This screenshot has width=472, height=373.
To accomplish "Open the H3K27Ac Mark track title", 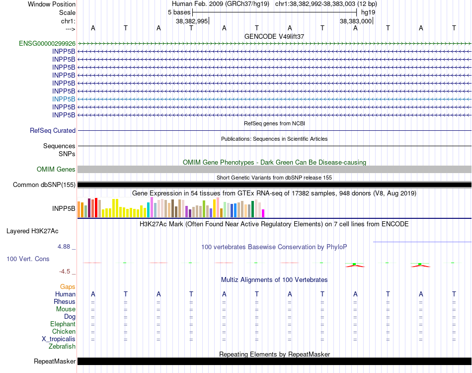I will pos(274,224).
